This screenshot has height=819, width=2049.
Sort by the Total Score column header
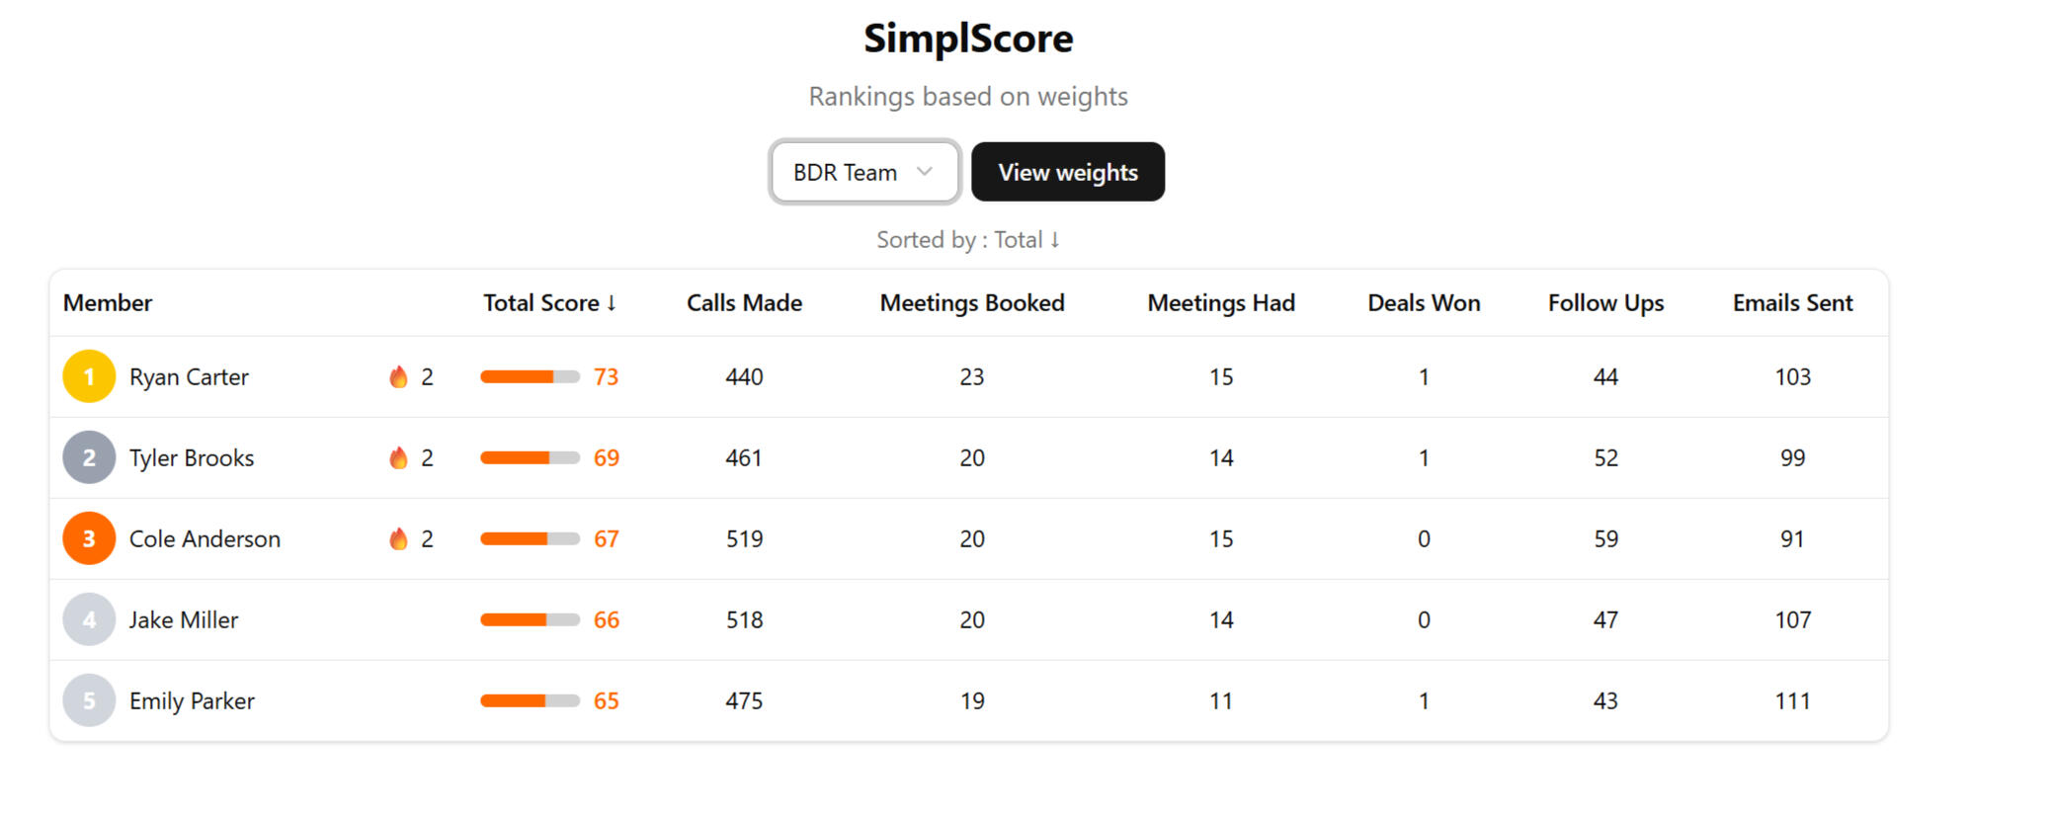tap(549, 303)
